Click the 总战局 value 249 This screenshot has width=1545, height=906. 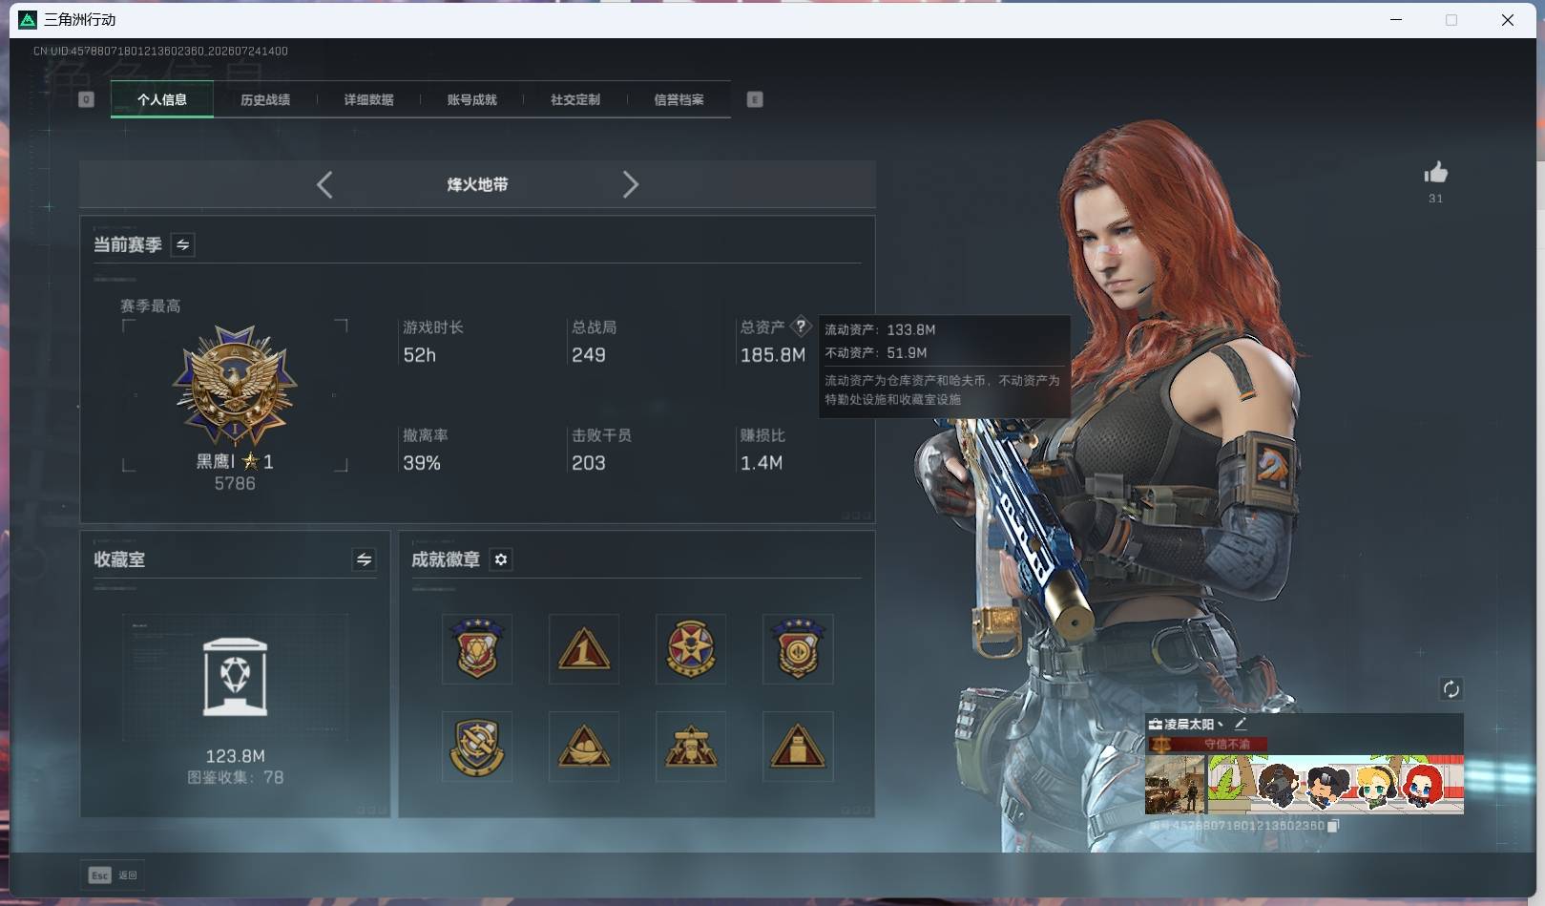pyautogui.click(x=589, y=355)
